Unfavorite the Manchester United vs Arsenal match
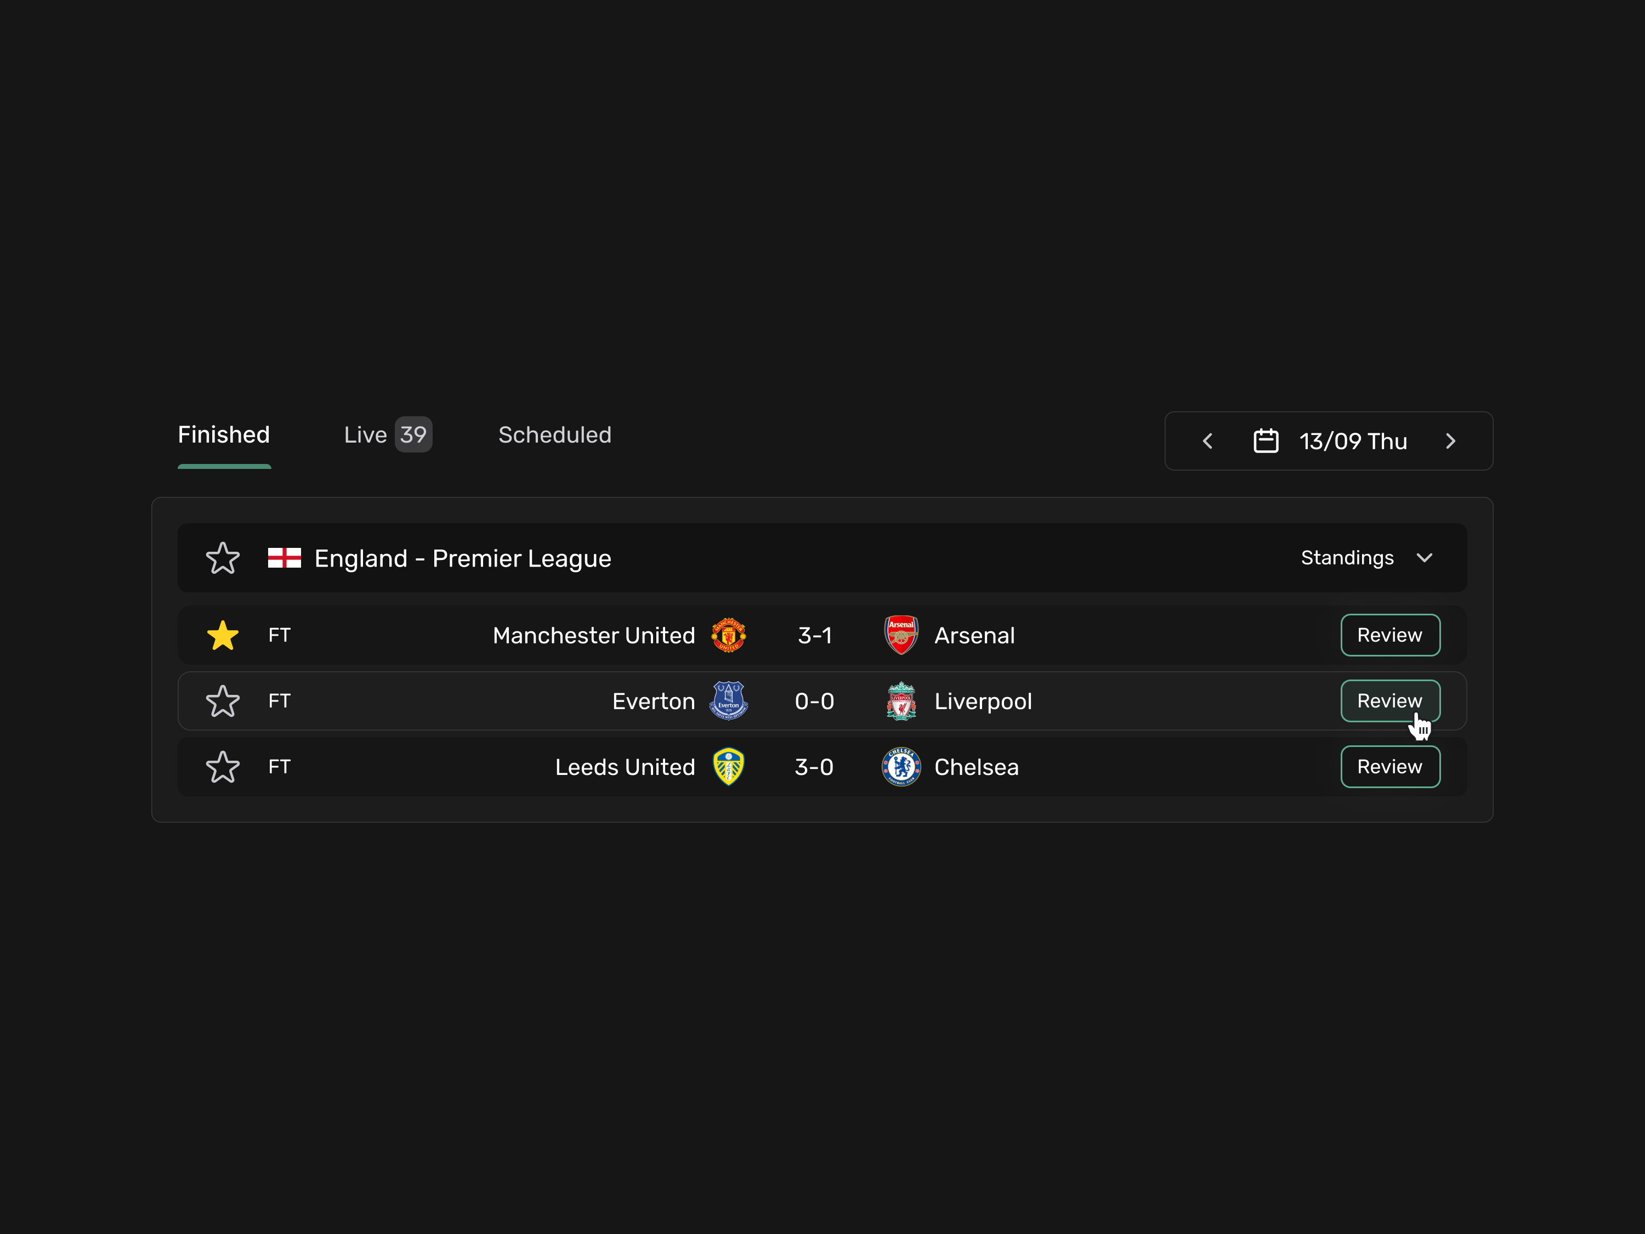This screenshot has width=1645, height=1234. [223, 636]
